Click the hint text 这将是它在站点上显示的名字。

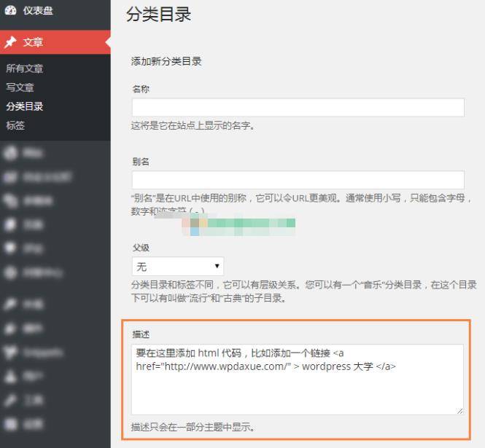(x=193, y=125)
